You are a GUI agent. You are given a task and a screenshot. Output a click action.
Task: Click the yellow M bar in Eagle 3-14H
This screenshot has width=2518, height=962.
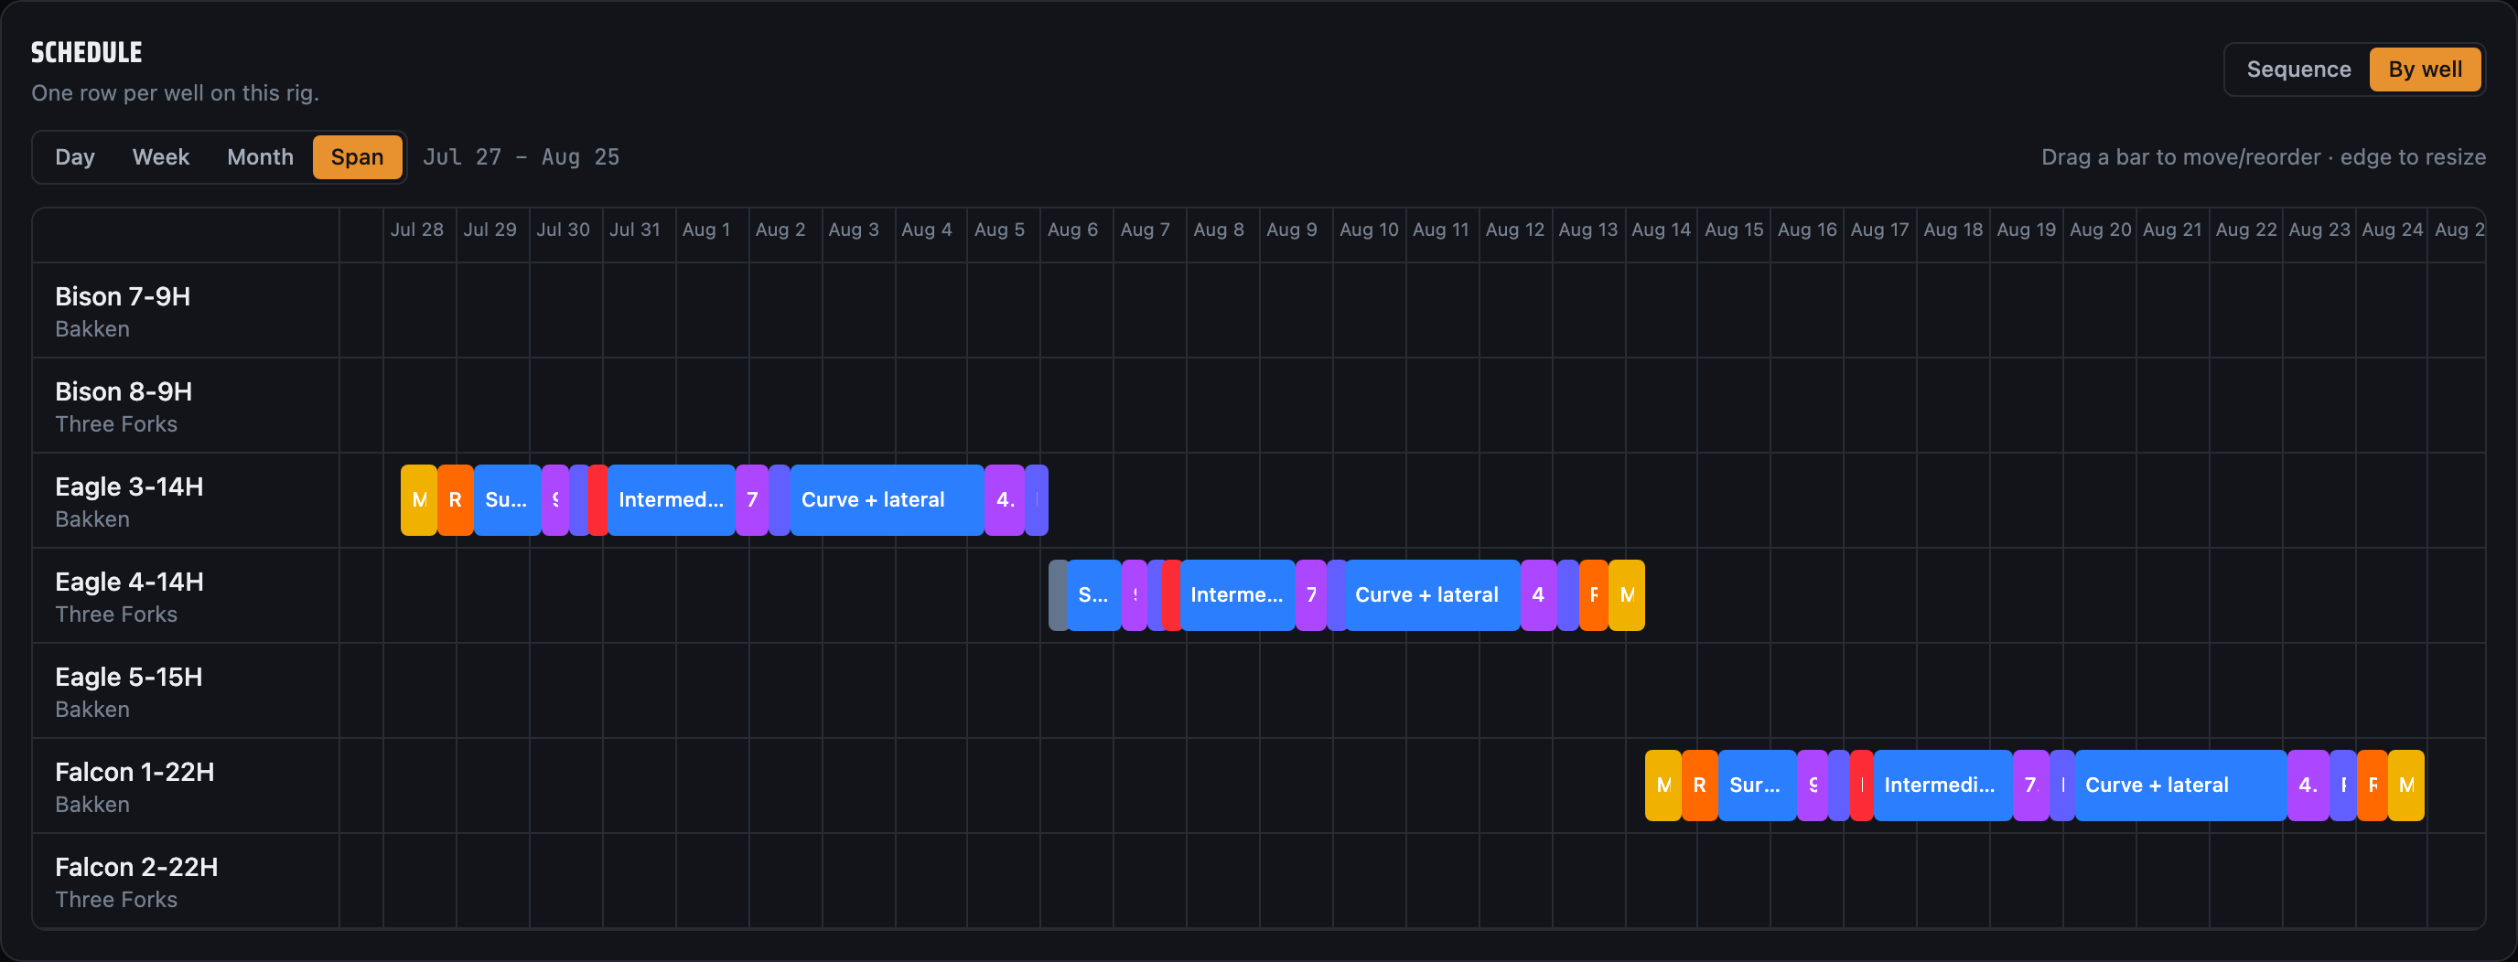418,500
